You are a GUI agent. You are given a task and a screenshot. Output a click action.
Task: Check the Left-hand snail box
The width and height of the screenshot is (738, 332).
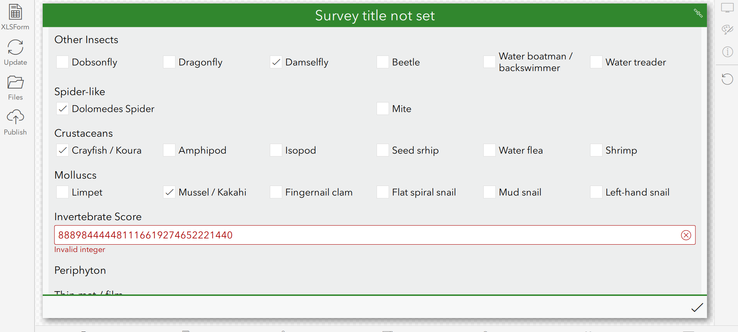tap(596, 192)
